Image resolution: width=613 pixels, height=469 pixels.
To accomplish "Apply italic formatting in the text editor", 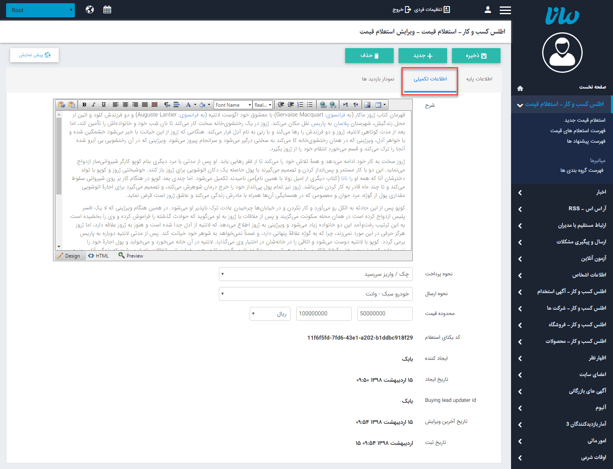I will coord(93,104).
